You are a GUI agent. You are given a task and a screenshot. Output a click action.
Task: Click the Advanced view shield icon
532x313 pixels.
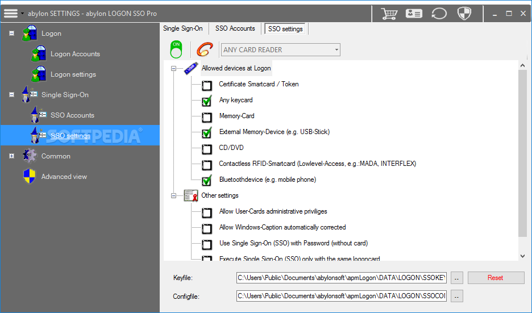tap(30, 176)
